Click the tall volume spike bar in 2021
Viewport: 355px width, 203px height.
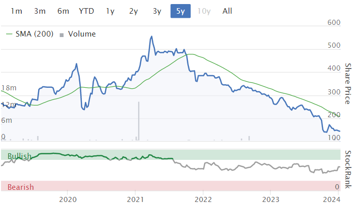point(139,121)
